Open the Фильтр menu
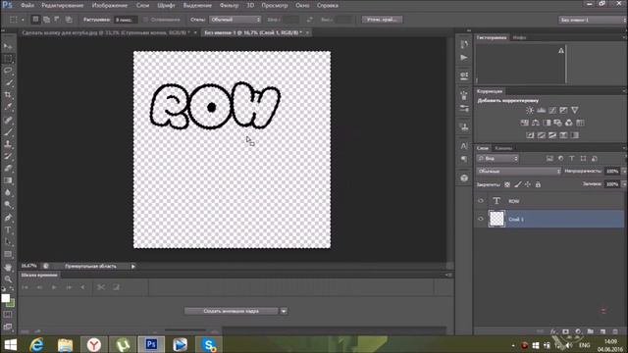Viewport: 628px width, 353px height. [229, 5]
